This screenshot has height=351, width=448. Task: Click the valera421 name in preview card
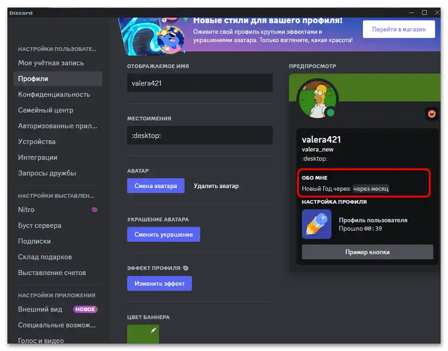[321, 139]
